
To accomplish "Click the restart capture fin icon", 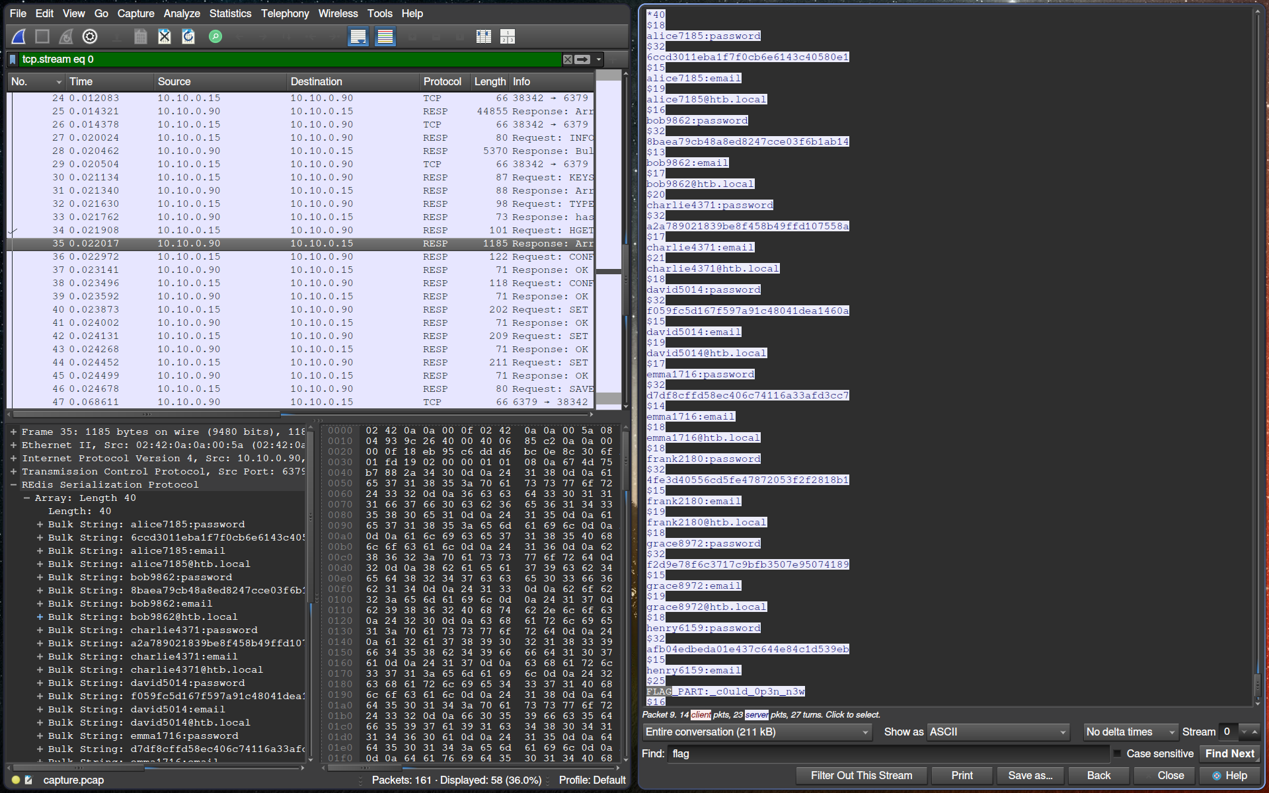I will click(66, 37).
